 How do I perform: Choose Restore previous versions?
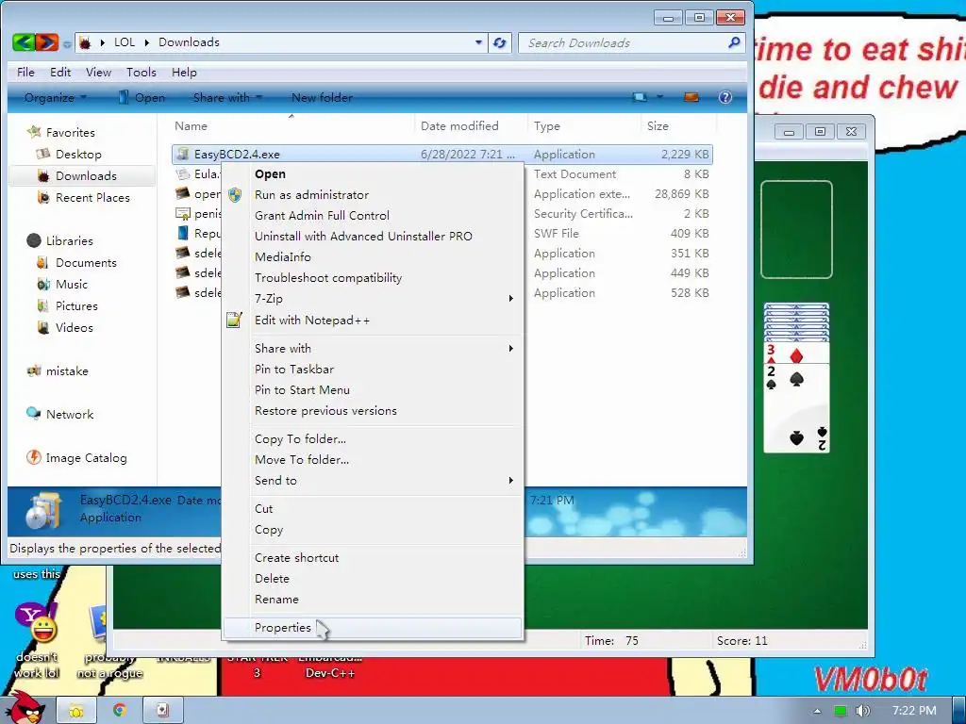tap(325, 411)
